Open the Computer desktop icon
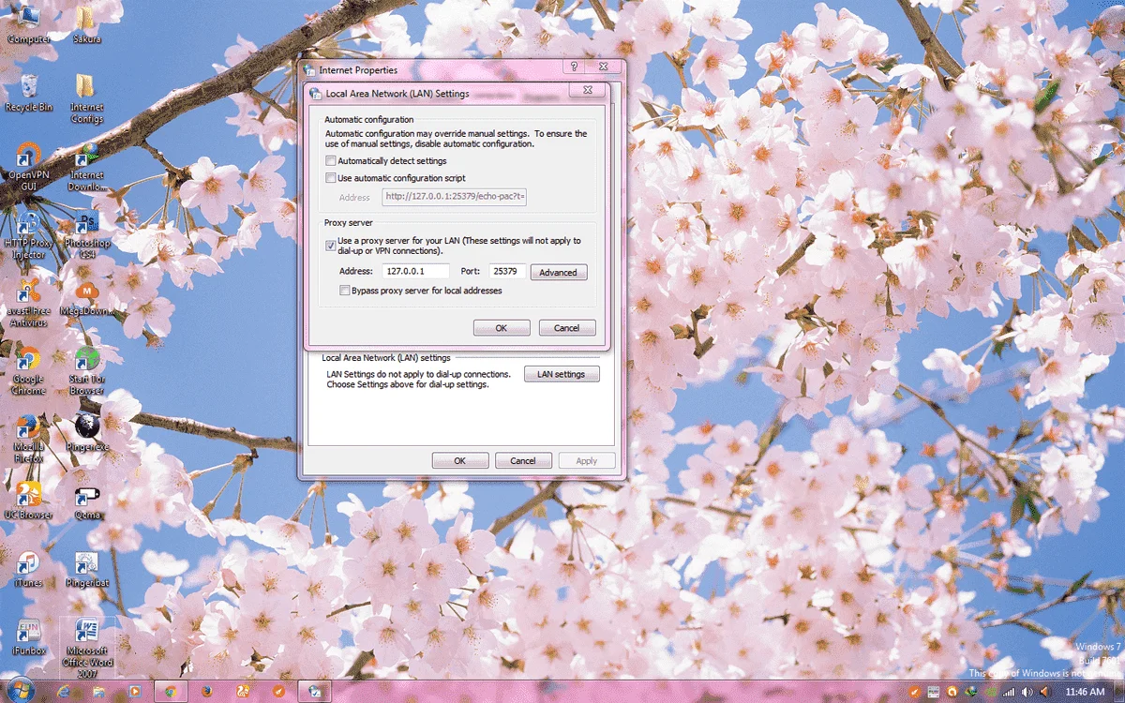 [x=28, y=25]
